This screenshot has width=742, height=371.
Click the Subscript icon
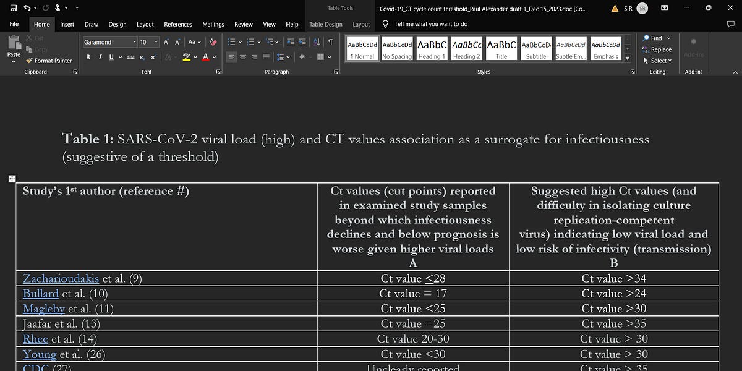141,56
